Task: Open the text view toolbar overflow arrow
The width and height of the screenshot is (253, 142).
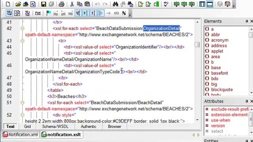Action: click(130, 15)
